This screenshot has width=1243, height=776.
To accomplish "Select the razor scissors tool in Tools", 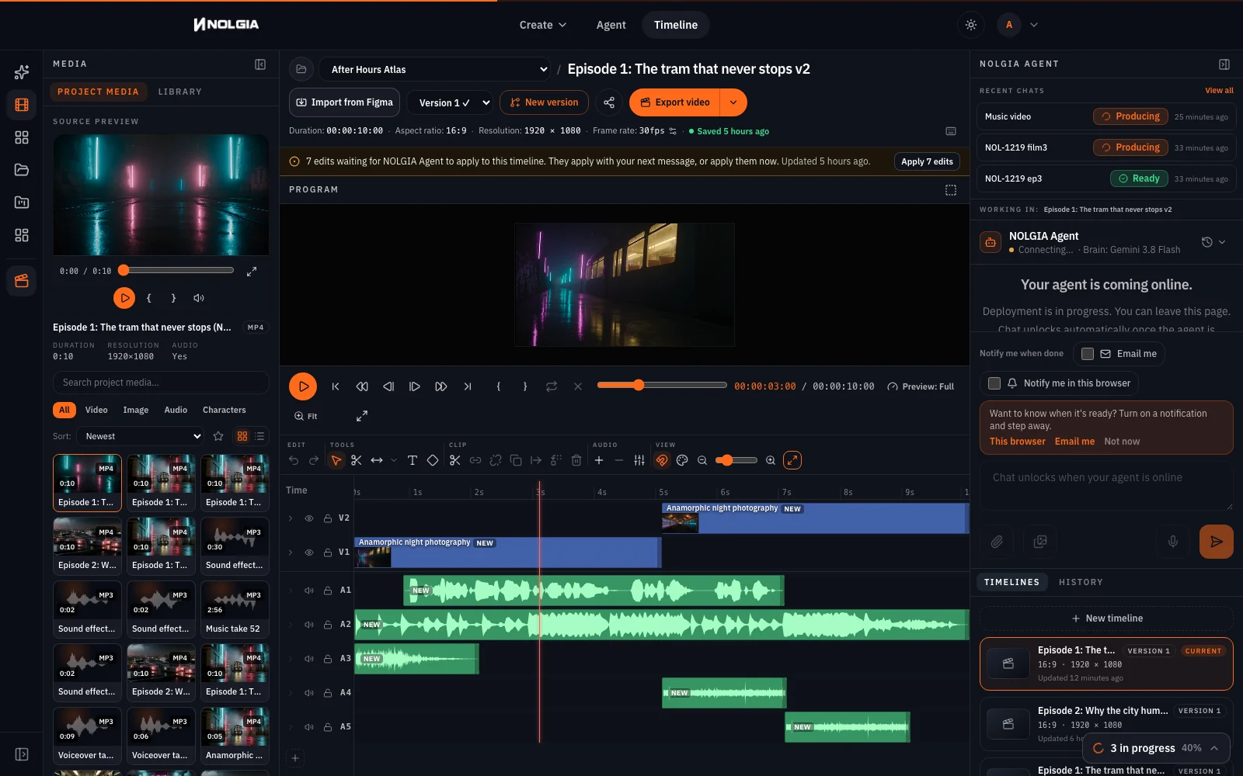I will pos(357,460).
